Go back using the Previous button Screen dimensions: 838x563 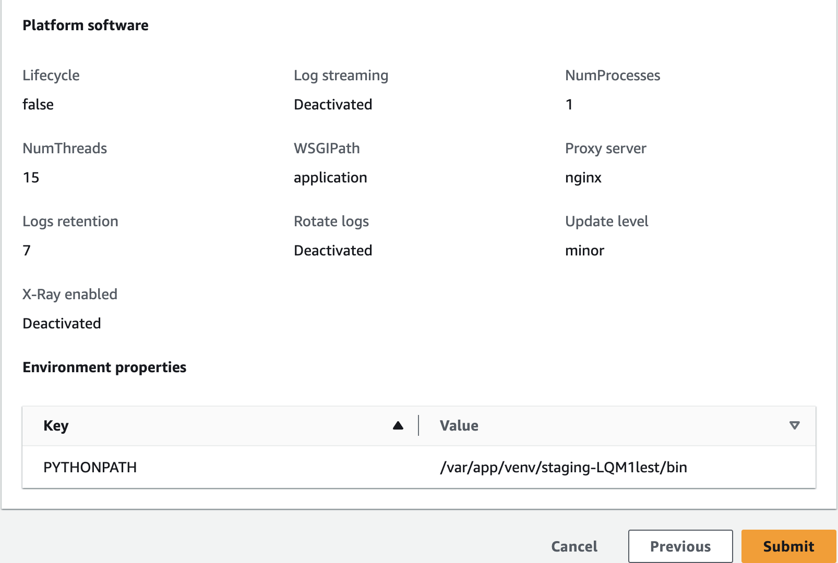[x=680, y=546]
